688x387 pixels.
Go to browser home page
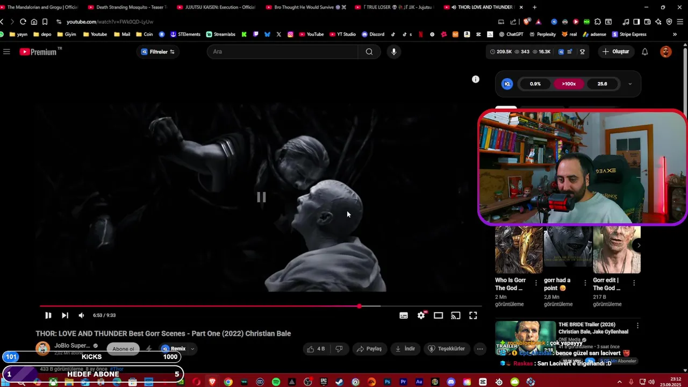(x=34, y=21)
